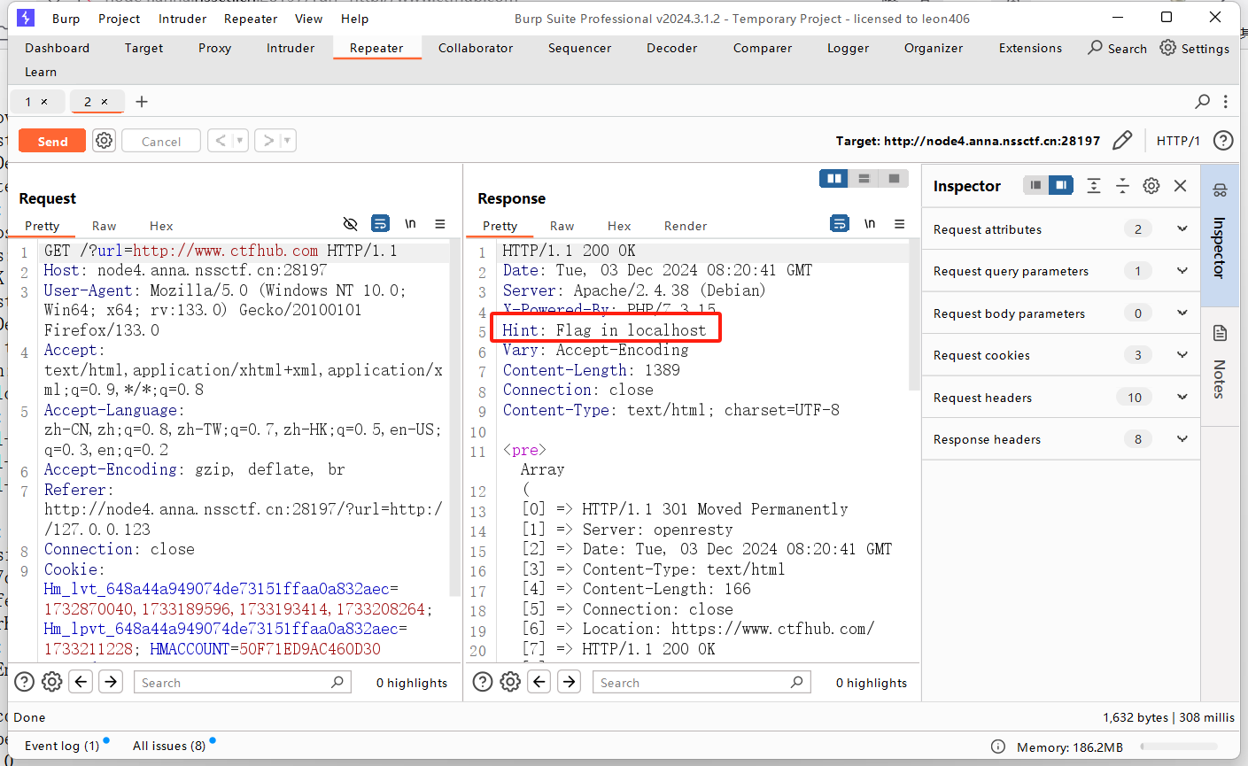Open the Logger tab
Viewport: 1248px width, 766px height.
(x=849, y=48)
